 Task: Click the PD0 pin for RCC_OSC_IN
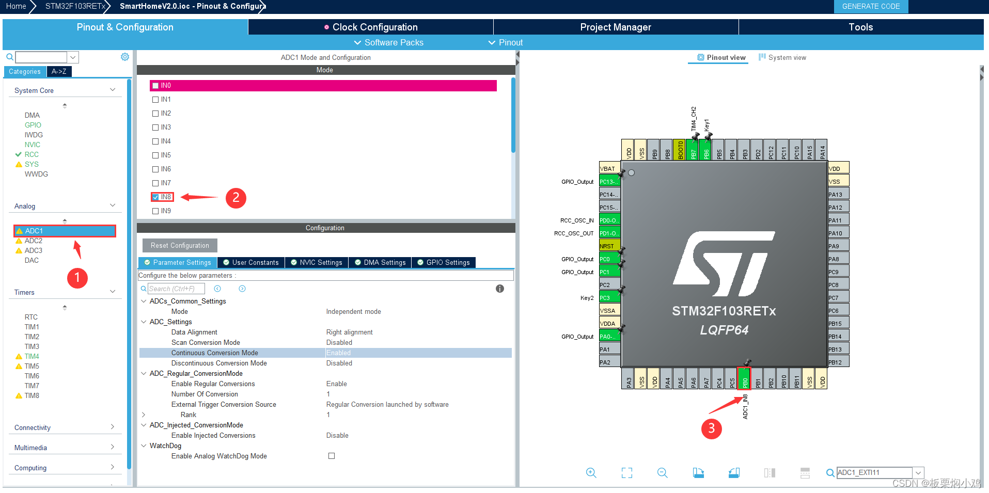pos(609,220)
